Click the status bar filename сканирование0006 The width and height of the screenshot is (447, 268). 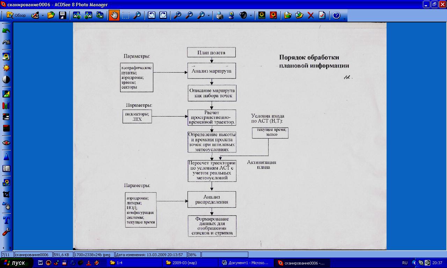pos(34,255)
